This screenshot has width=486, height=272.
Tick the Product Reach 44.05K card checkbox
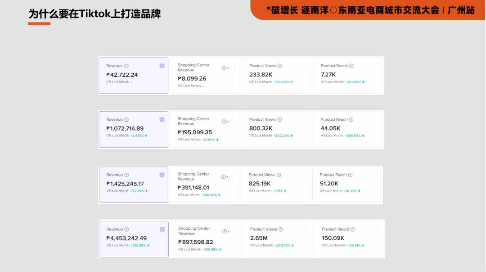click(376, 120)
